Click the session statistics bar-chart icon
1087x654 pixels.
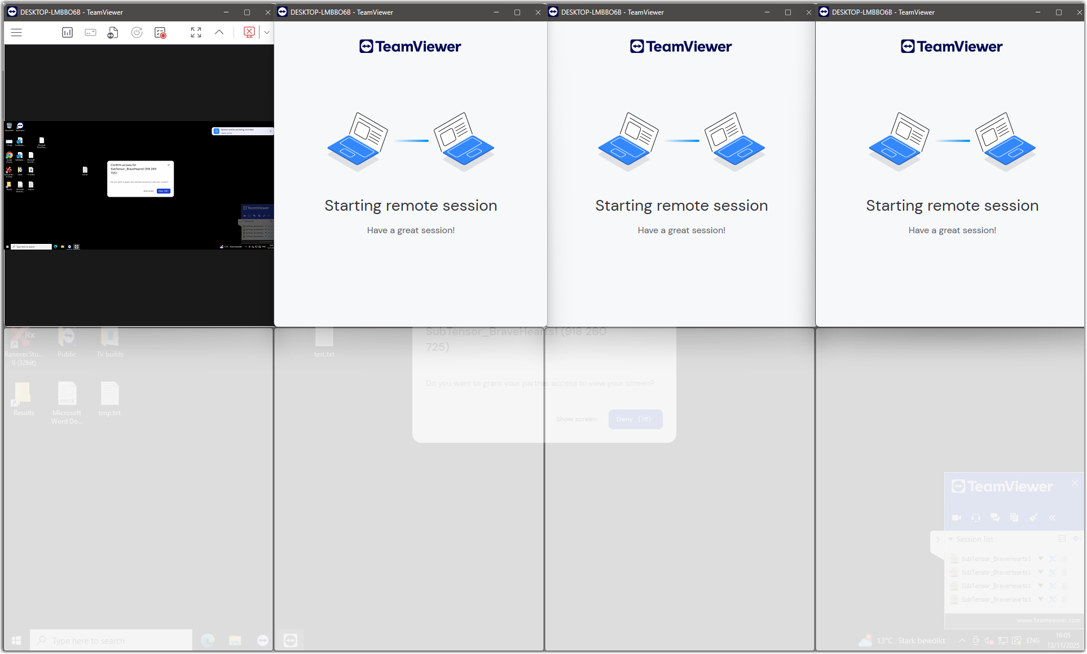pos(67,33)
